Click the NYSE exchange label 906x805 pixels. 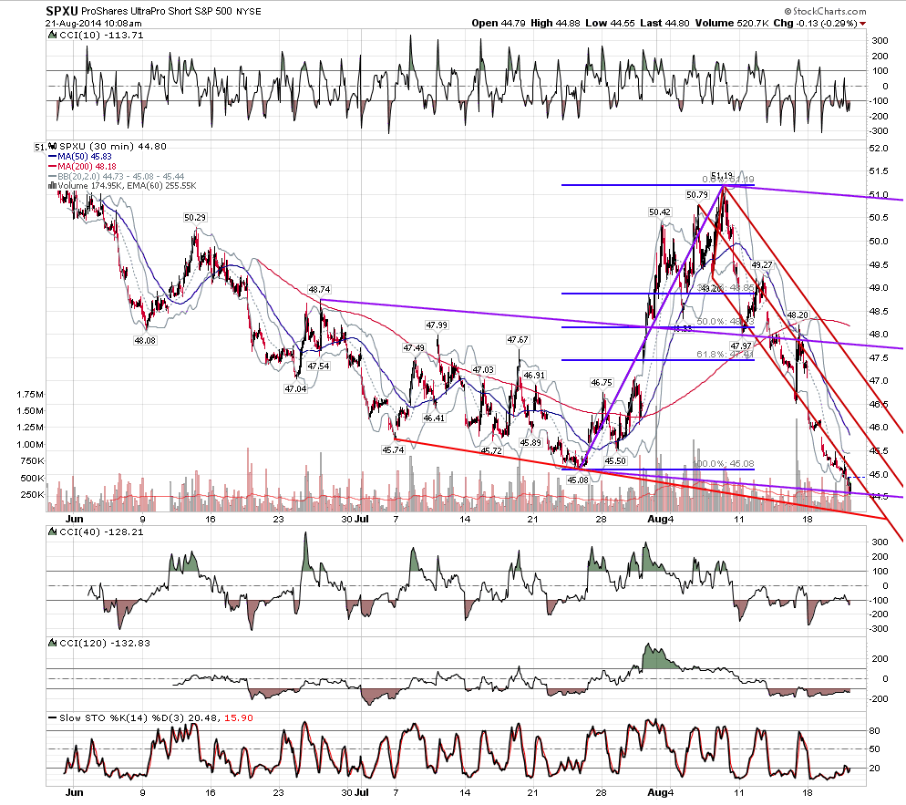249,12
